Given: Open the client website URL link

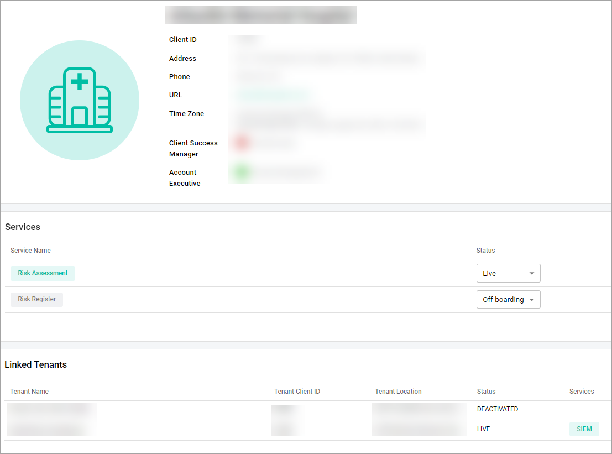Looking at the screenshot, I should pos(271,95).
